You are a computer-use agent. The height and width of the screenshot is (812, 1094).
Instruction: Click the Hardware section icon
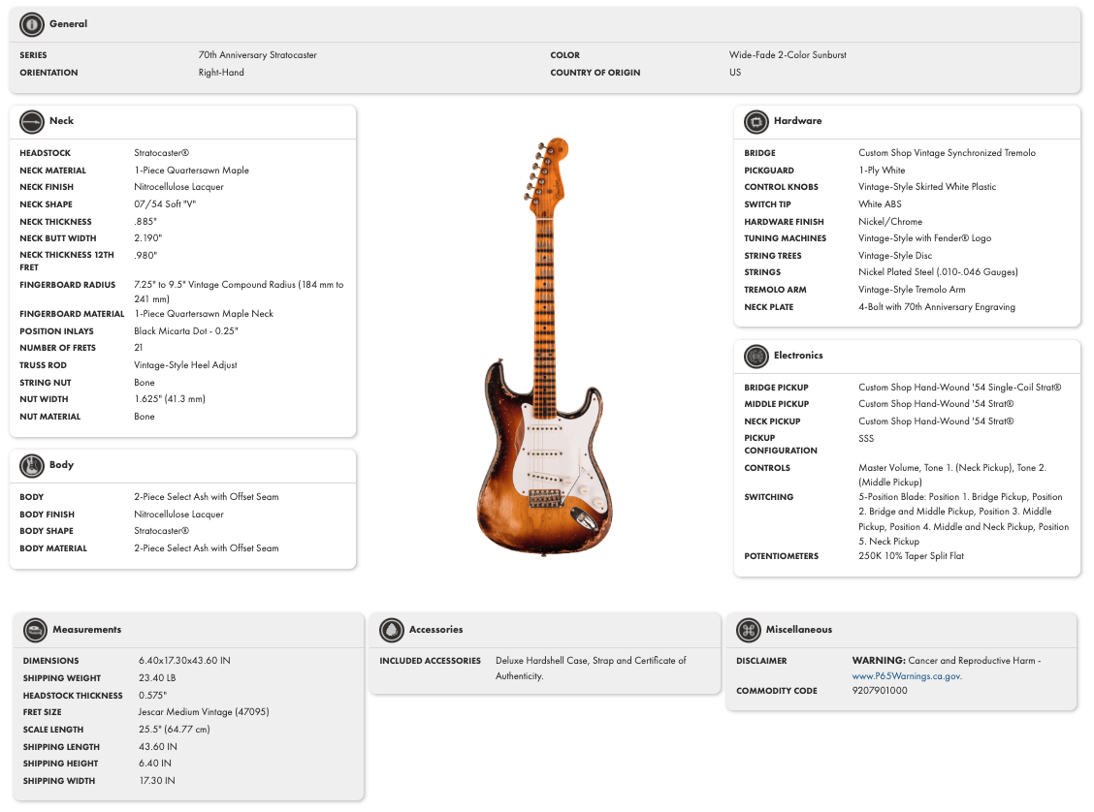[x=756, y=122]
